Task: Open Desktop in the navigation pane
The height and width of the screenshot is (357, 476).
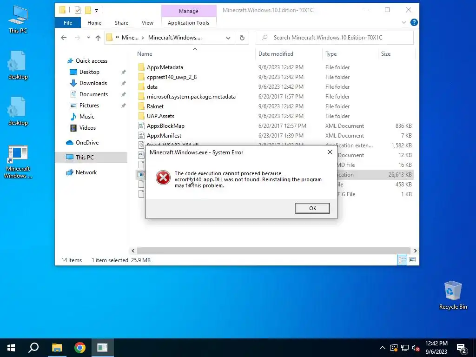Action: (89, 72)
